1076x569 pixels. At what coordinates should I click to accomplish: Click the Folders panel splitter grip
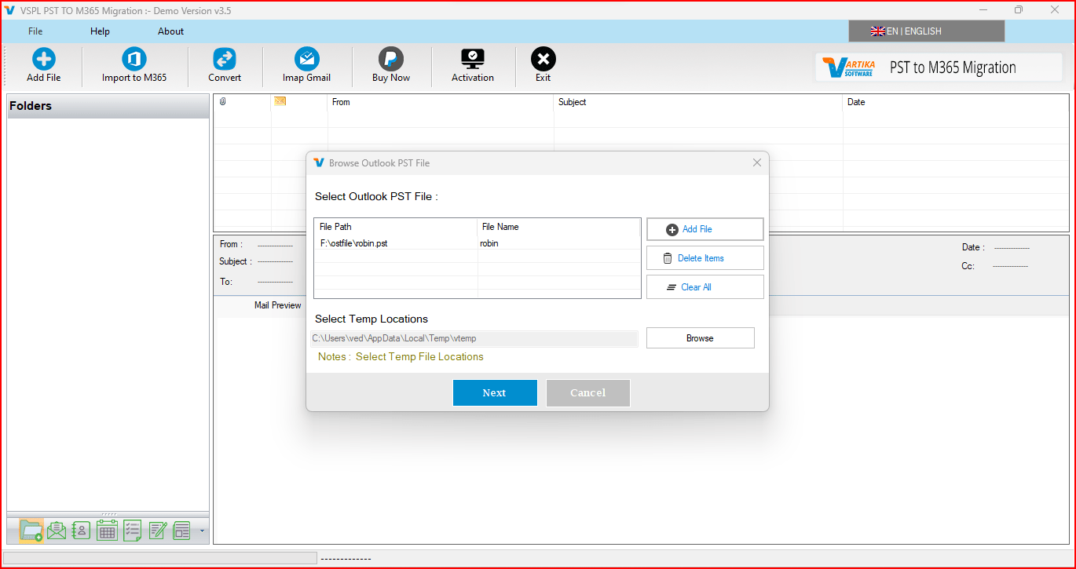pyautogui.click(x=108, y=514)
